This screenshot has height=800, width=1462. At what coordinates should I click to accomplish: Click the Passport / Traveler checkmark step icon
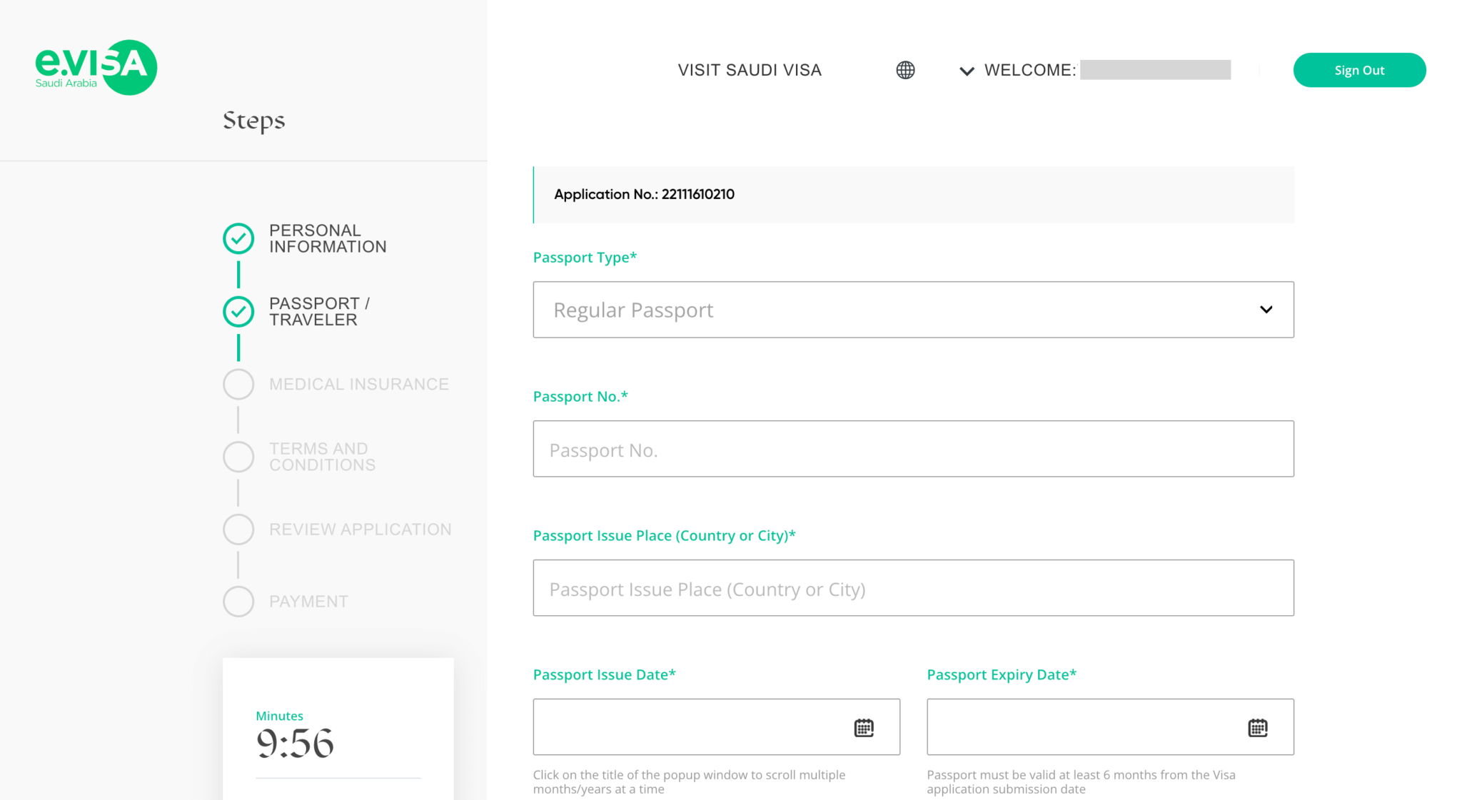(x=238, y=311)
